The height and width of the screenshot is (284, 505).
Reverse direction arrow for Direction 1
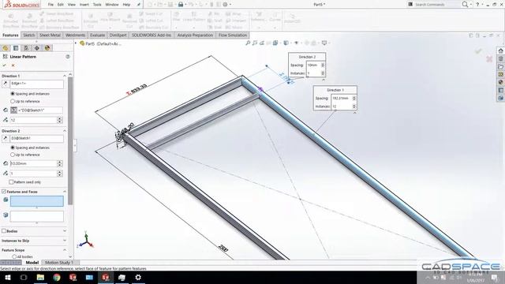[x=6, y=84]
